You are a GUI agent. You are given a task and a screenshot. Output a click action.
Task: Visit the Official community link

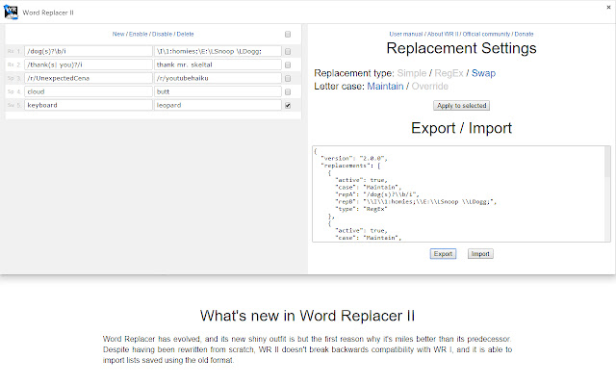(489, 34)
